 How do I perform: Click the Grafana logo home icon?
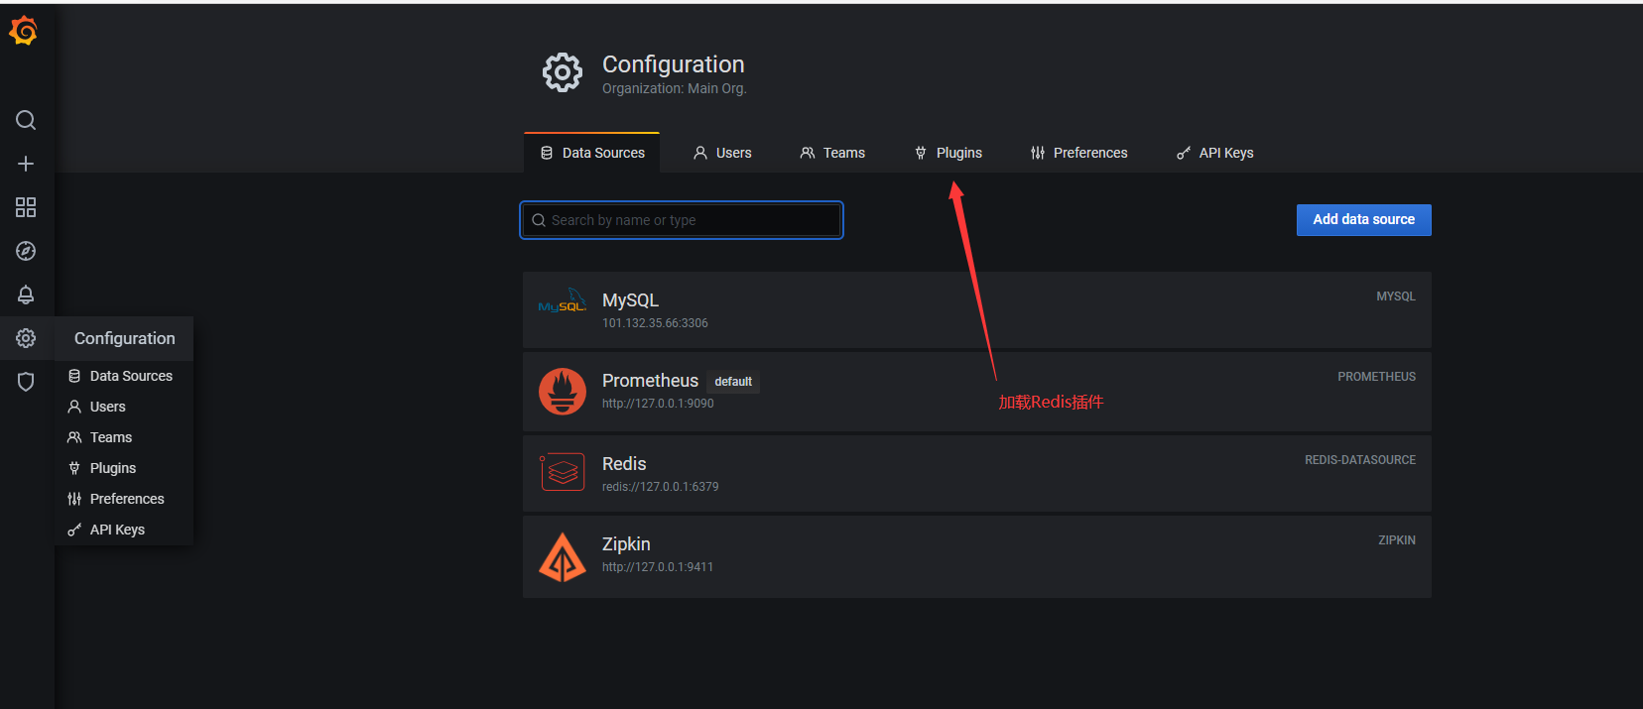click(24, 32)
